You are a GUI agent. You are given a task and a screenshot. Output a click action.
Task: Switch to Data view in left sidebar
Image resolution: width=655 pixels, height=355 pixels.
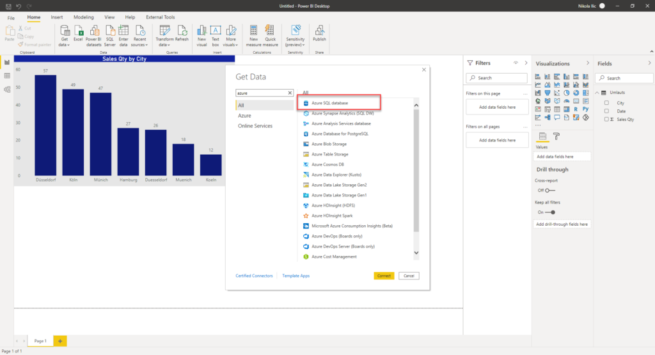[7, 76]
